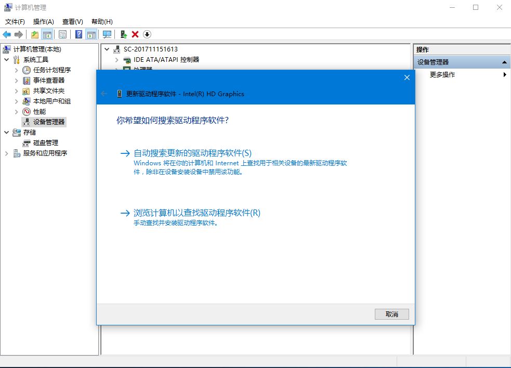Expand the 任务计划程序 node

tap(16, 70)
